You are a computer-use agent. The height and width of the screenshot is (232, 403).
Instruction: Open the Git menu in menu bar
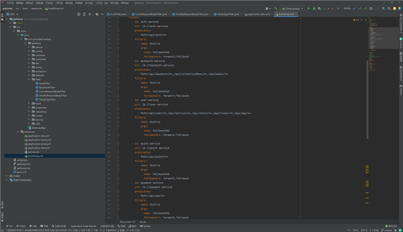[x=106, y=3]
